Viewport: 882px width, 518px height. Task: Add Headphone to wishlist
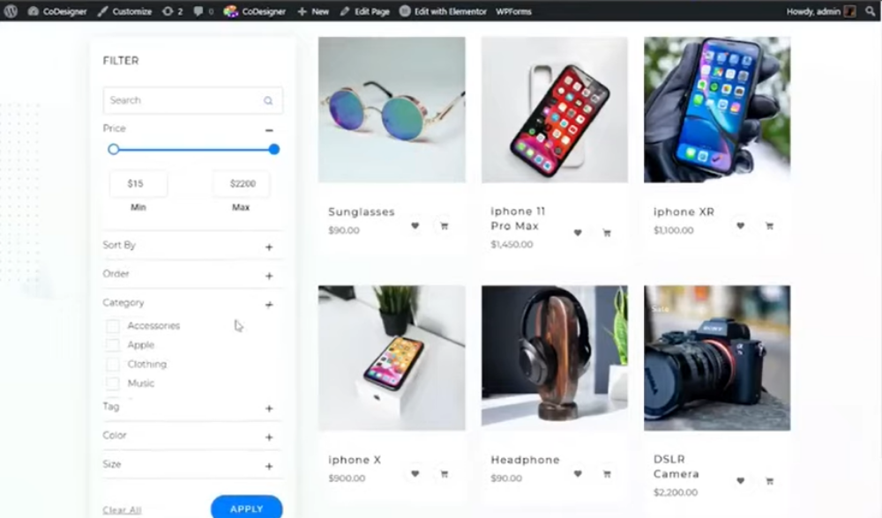click(x=578, y=474)
